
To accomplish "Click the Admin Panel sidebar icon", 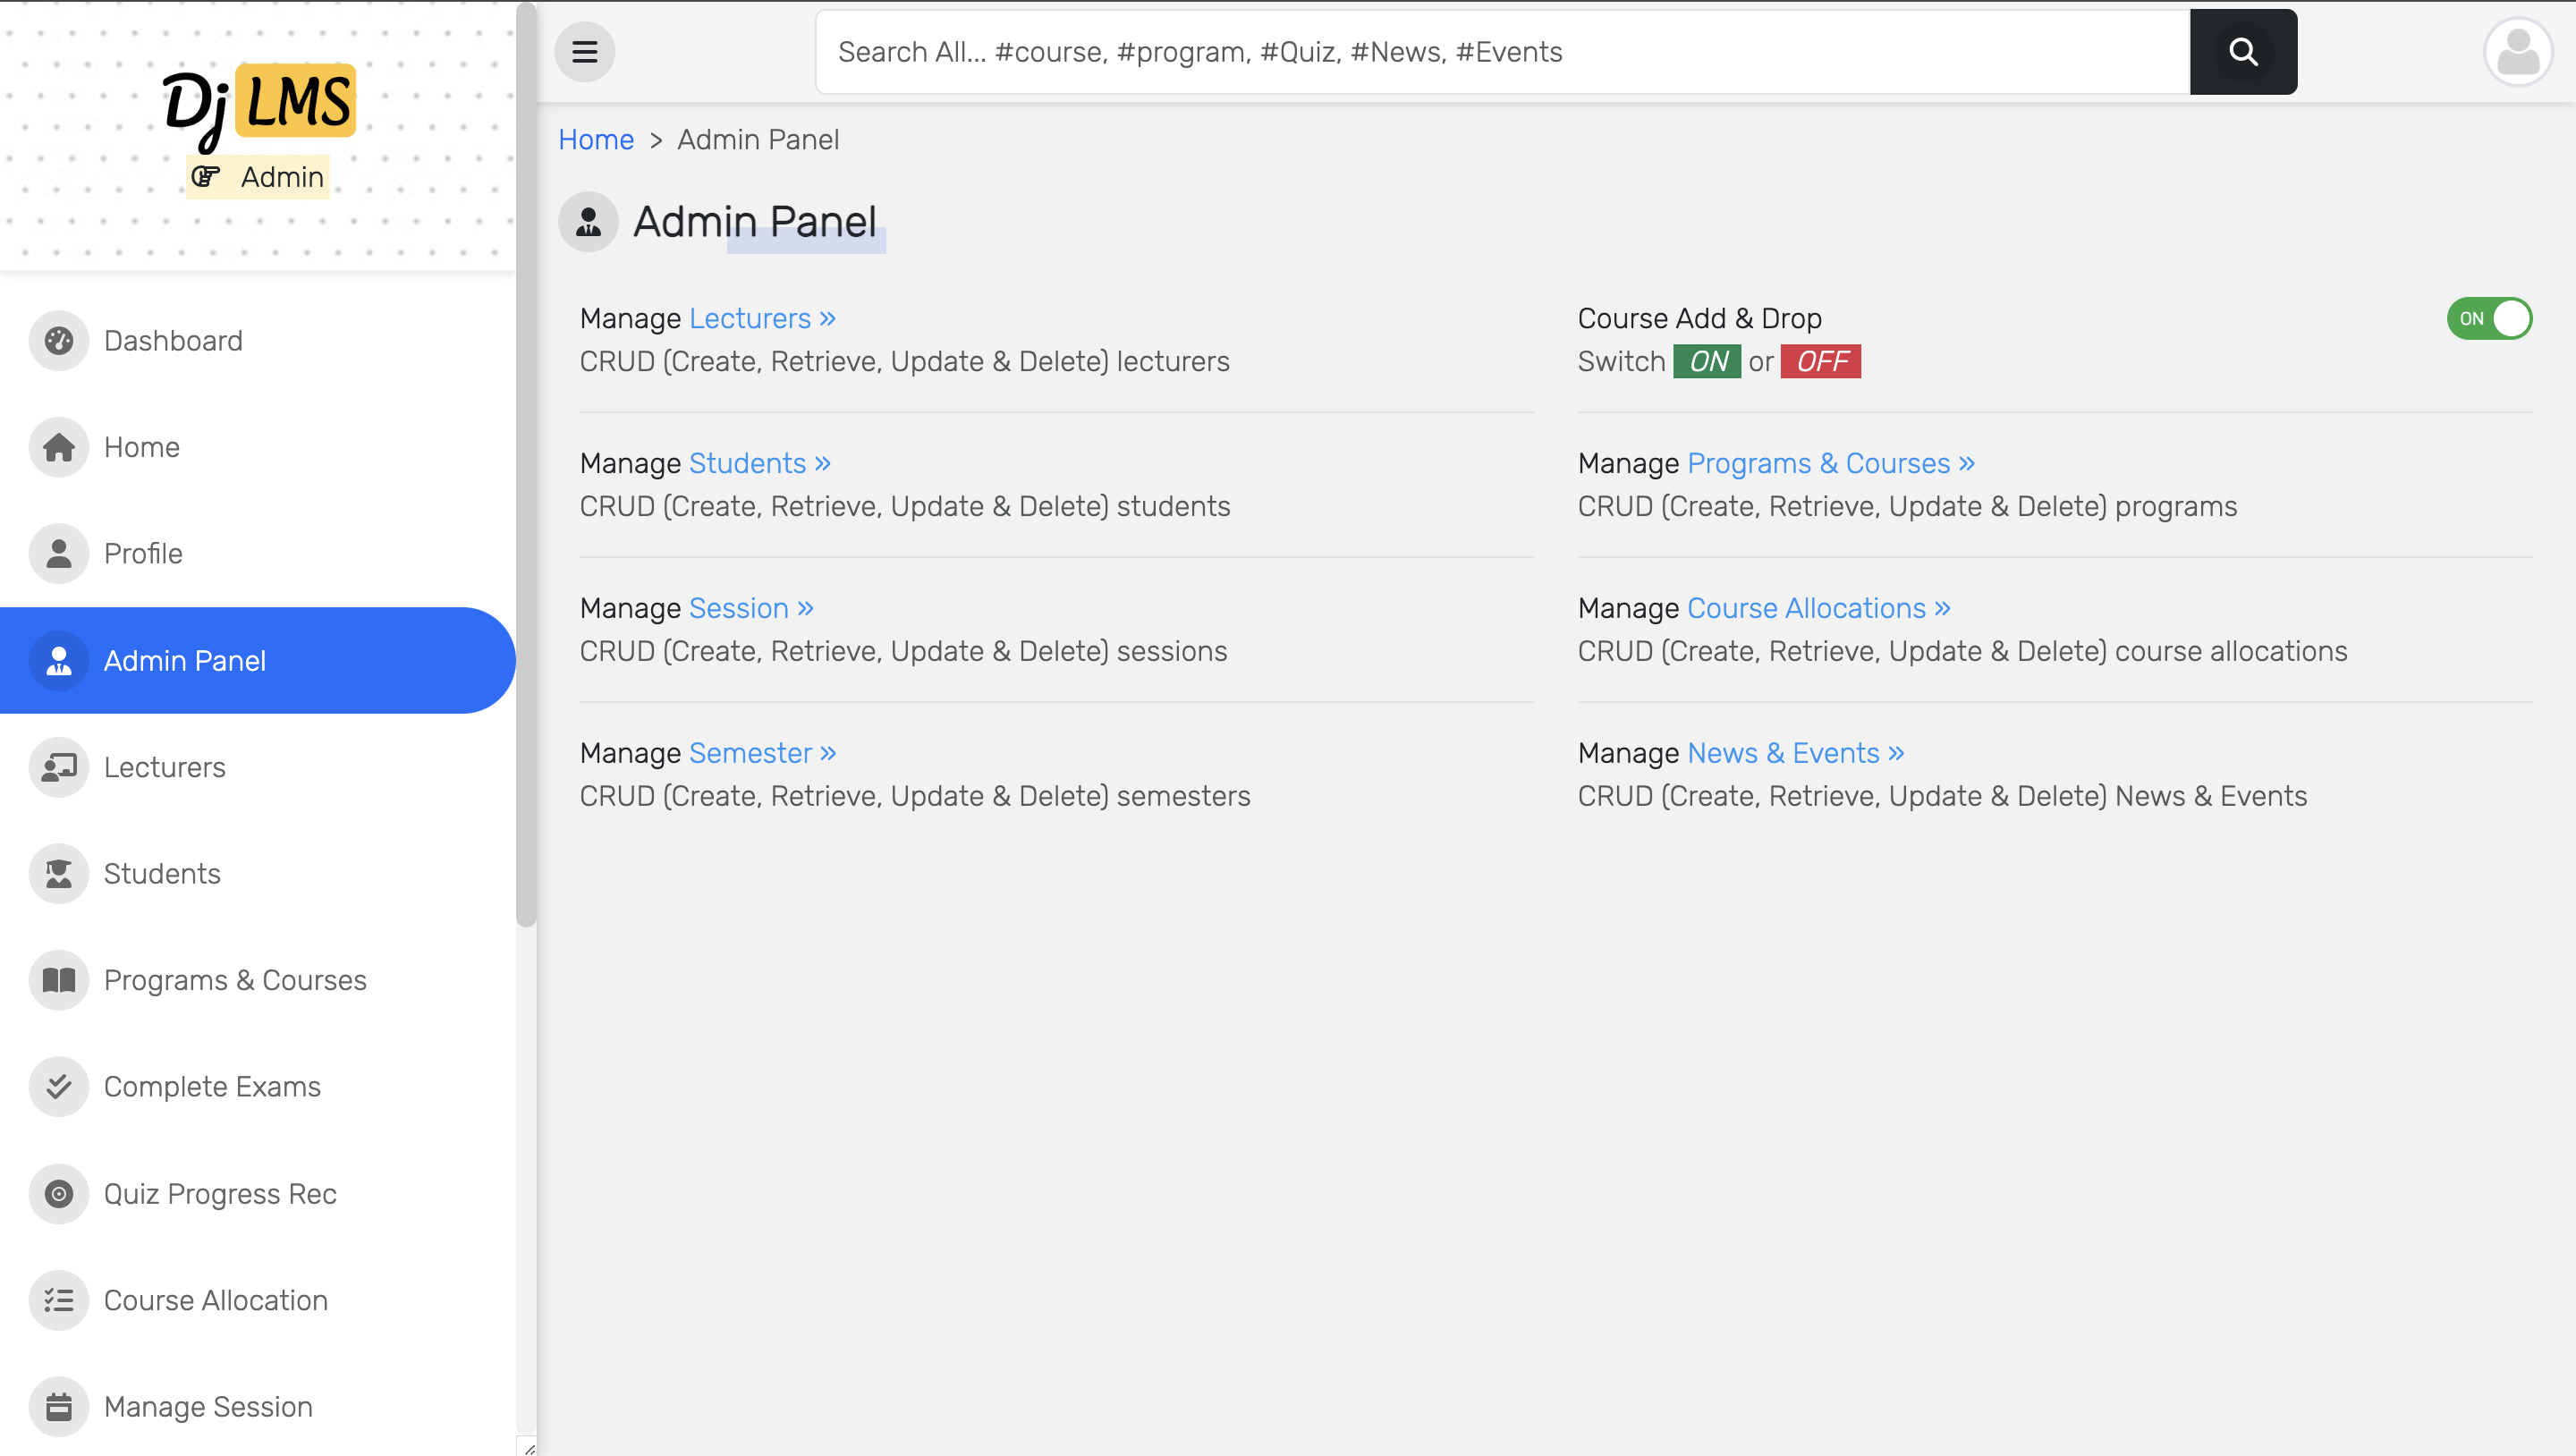I will coord(59,660).
